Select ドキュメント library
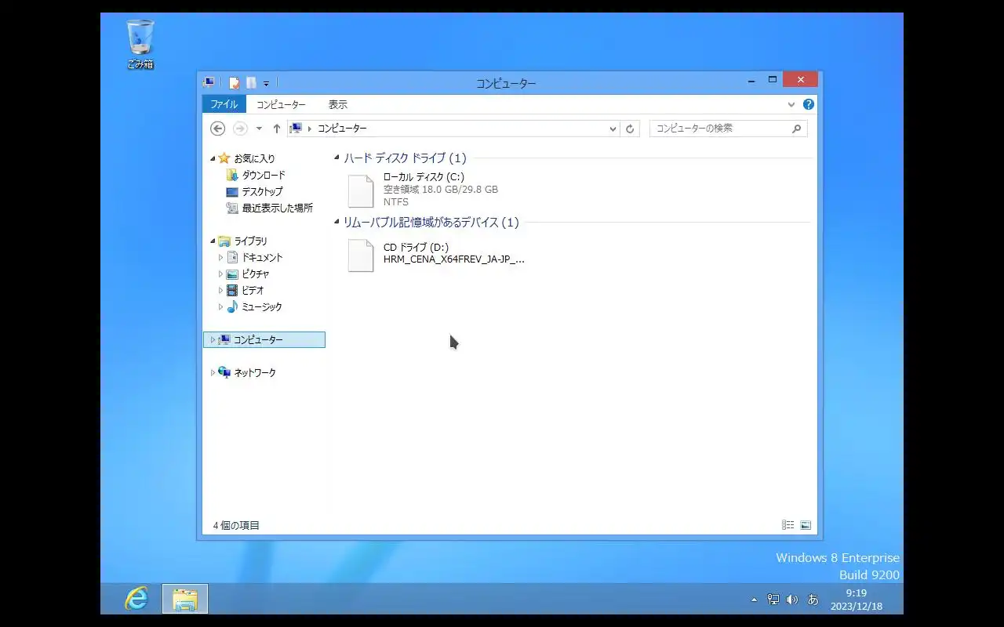This screenshot has width=1004, height=627. (x=262, y=257)
